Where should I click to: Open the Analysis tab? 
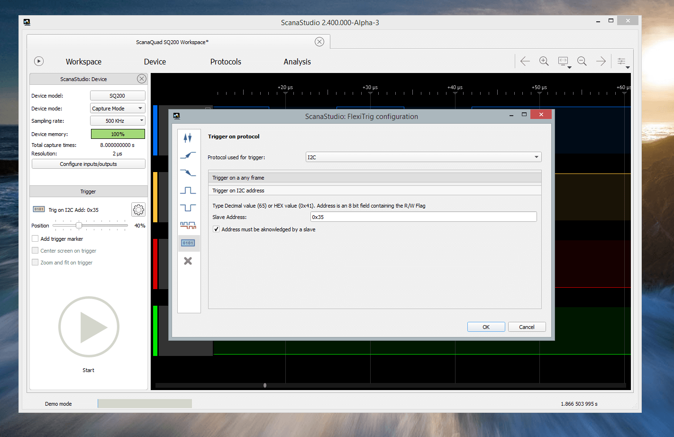tap(297, 62)
